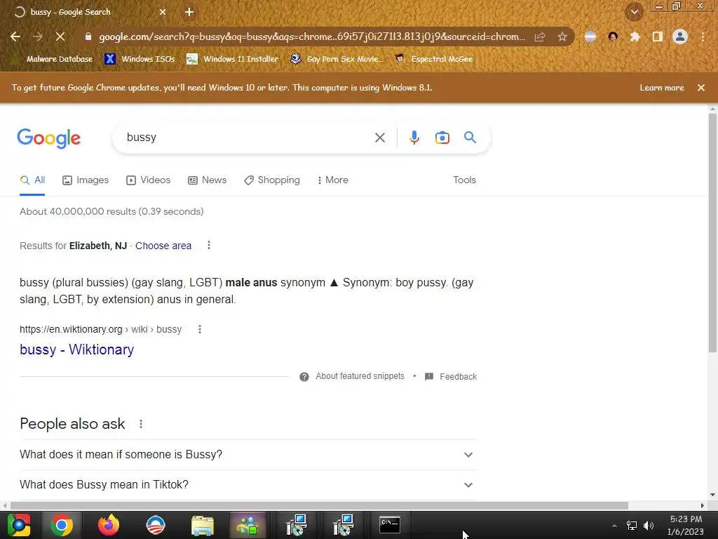The image size is (718, 539).
Task: Stop loading the page
Action: 60,36
